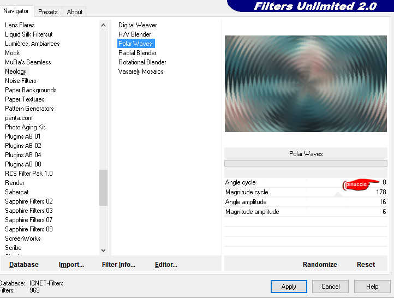
Task: Choose the Vasarely Mosaics filter
Action: [141, 71]
